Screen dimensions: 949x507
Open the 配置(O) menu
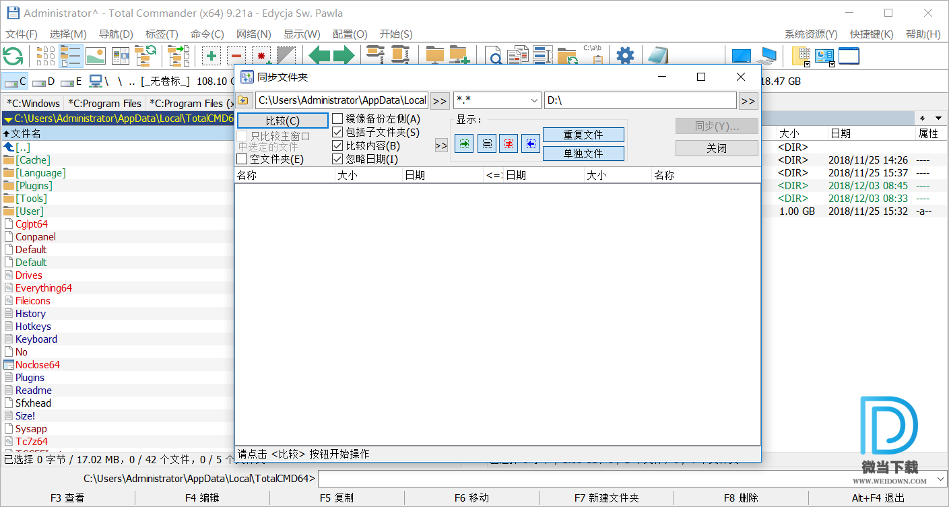click(x=350, y=34)
